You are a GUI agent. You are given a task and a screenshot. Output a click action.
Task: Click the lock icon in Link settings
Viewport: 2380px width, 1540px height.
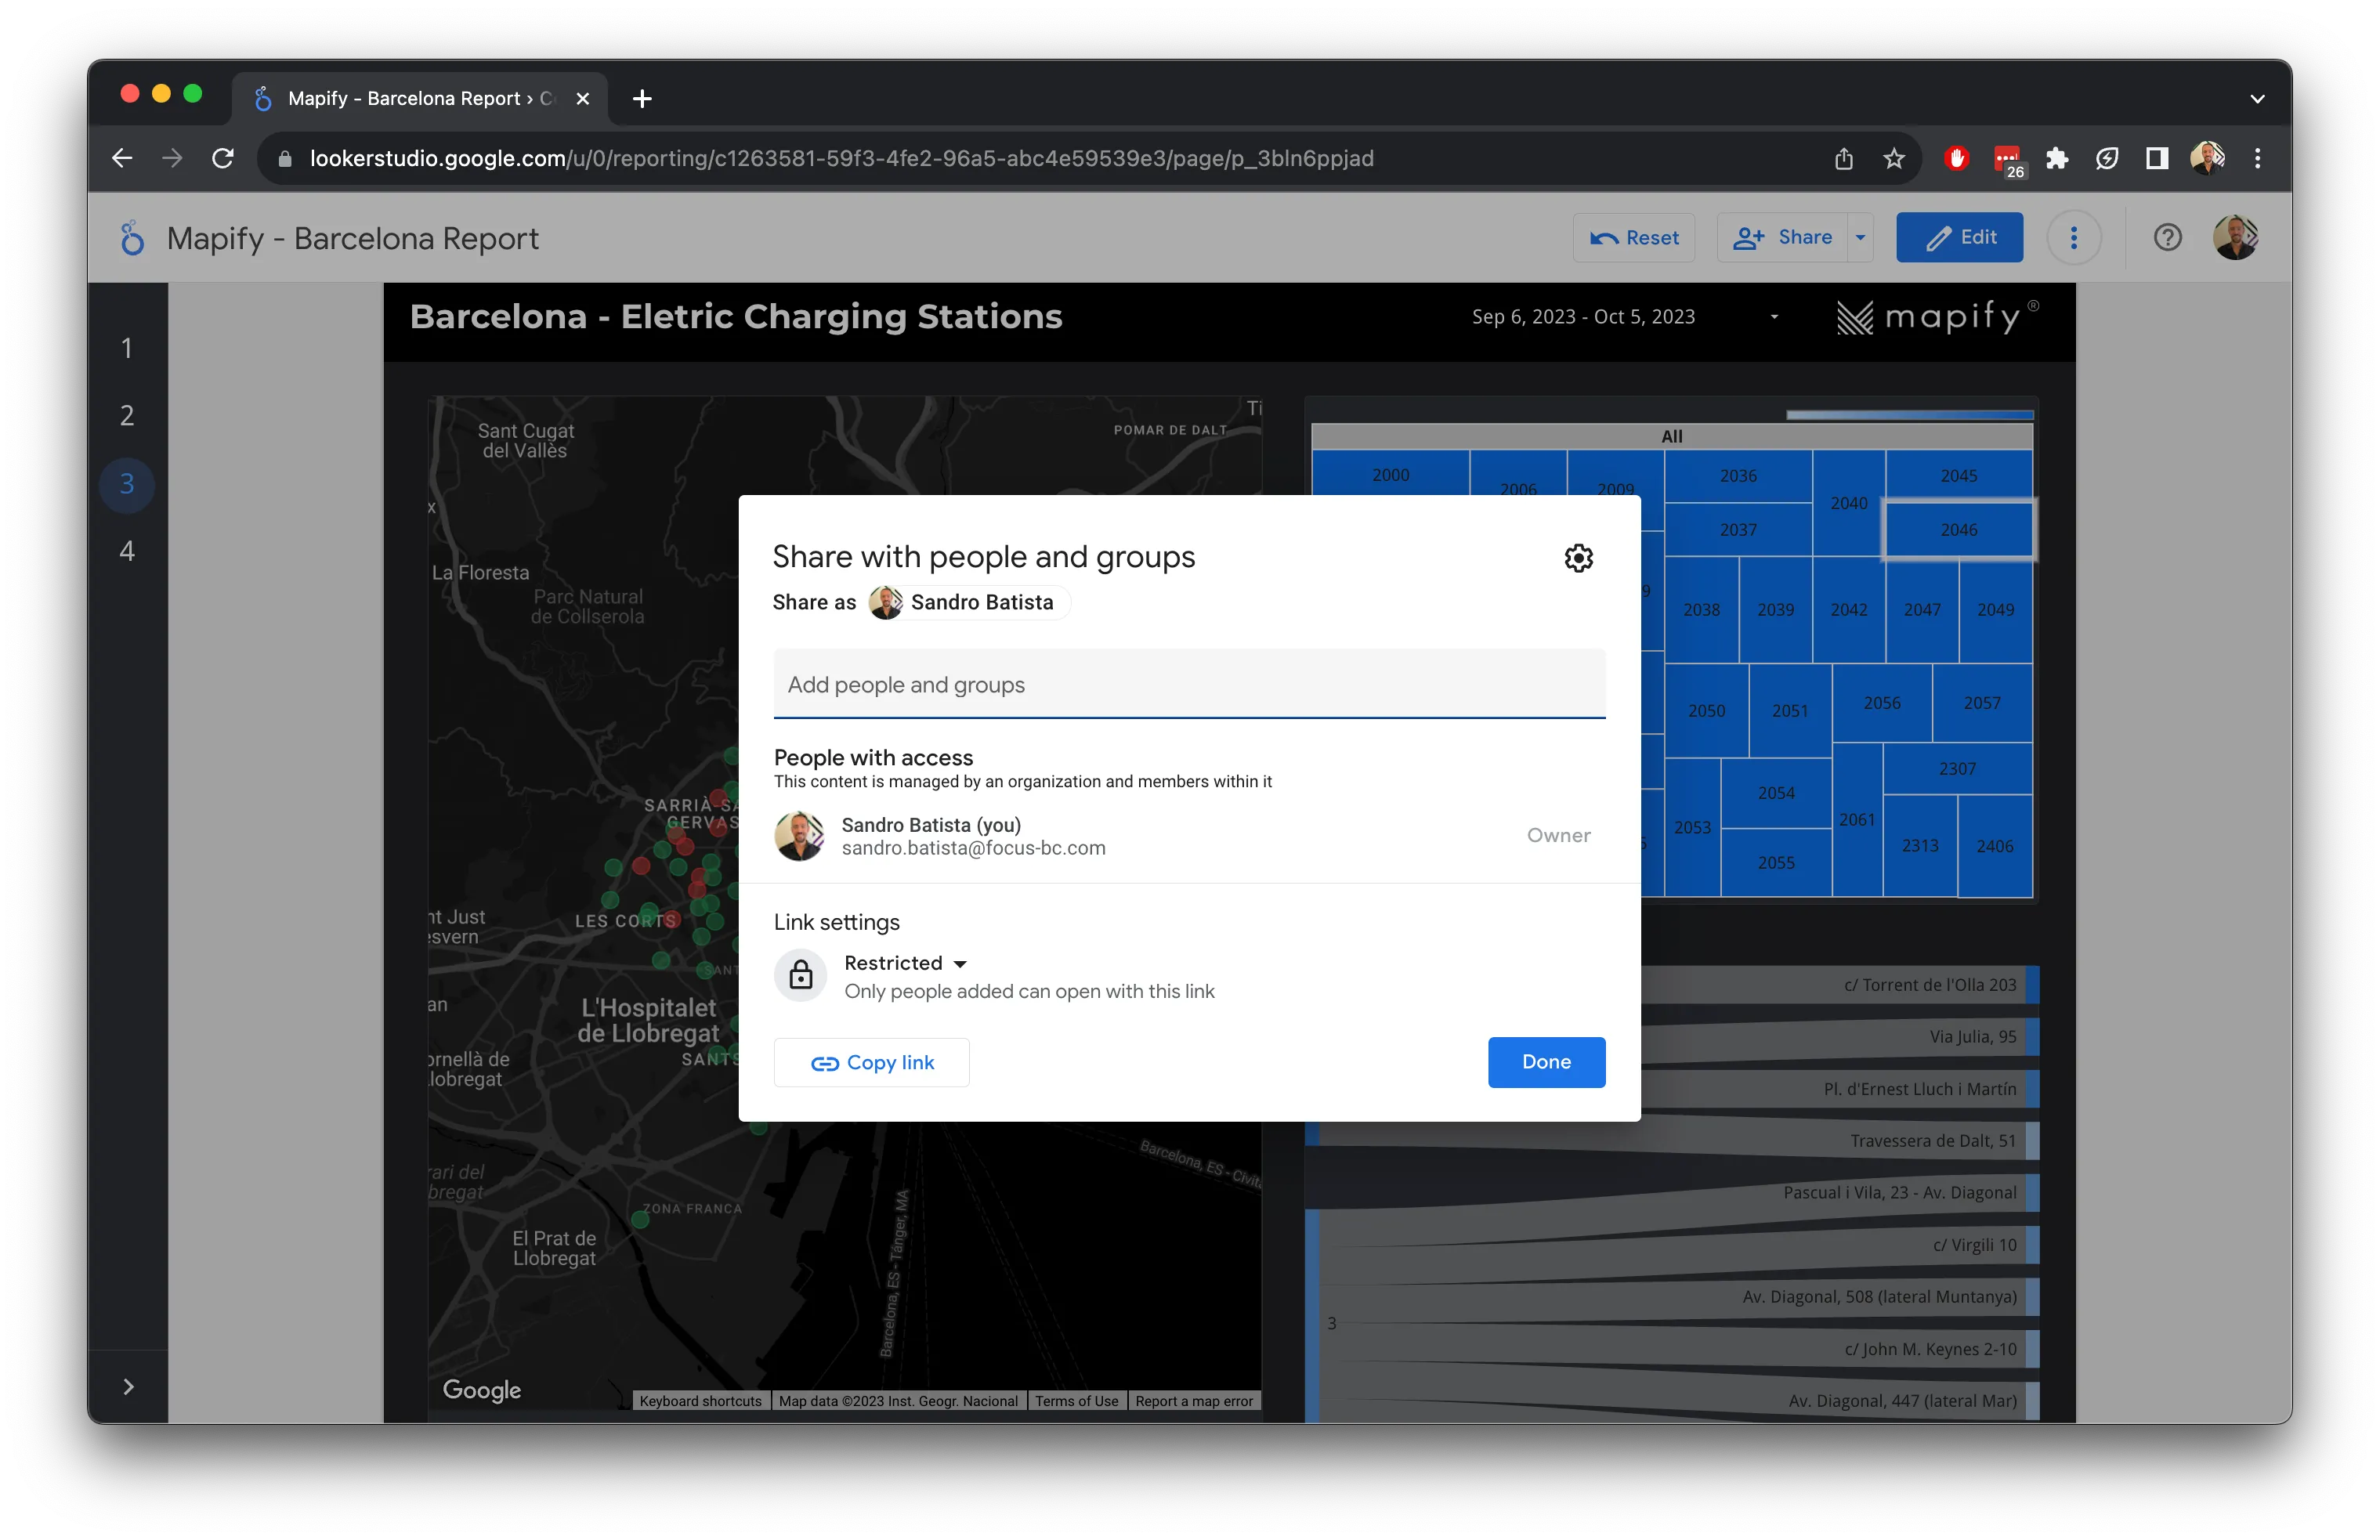click(x=801, y=975)
